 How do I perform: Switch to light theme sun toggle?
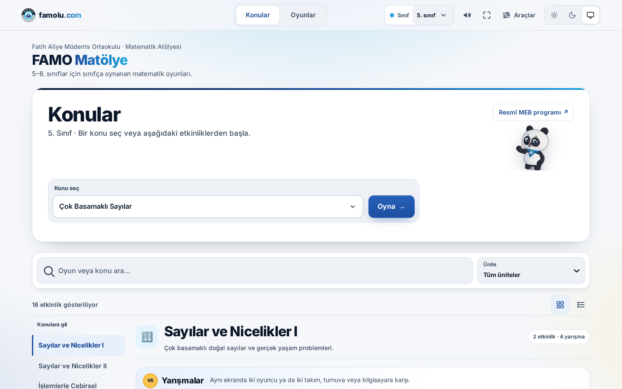(554, 15)
